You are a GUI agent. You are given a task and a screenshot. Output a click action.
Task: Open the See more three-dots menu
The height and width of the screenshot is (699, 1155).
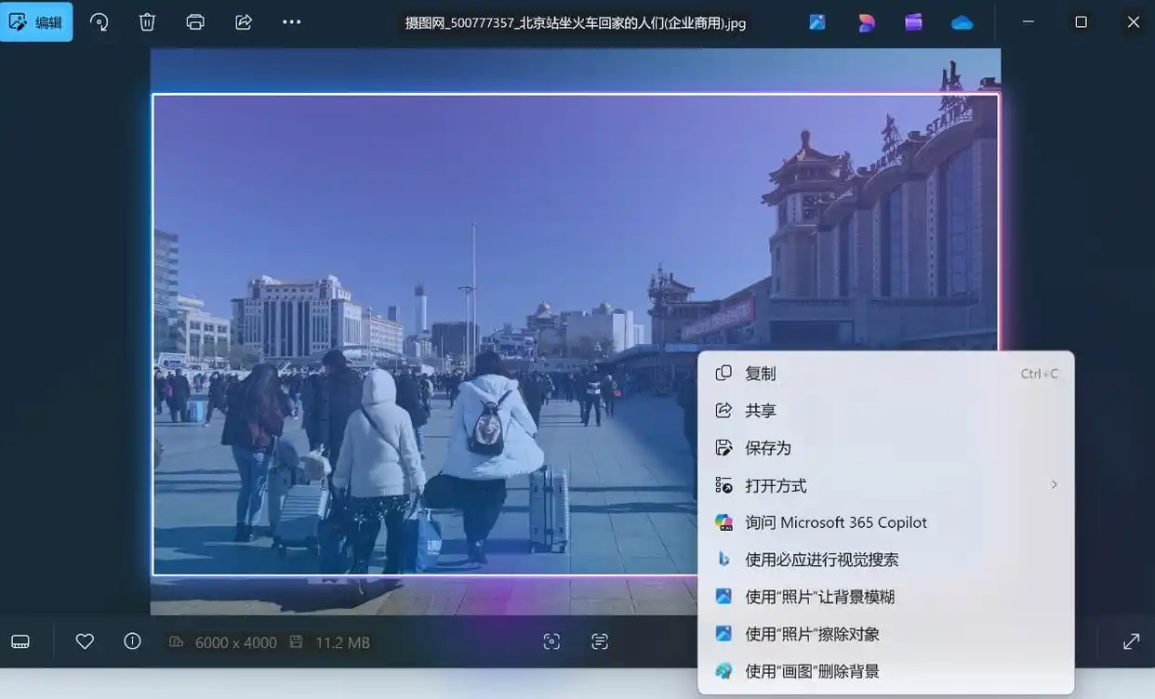point(292,22)
